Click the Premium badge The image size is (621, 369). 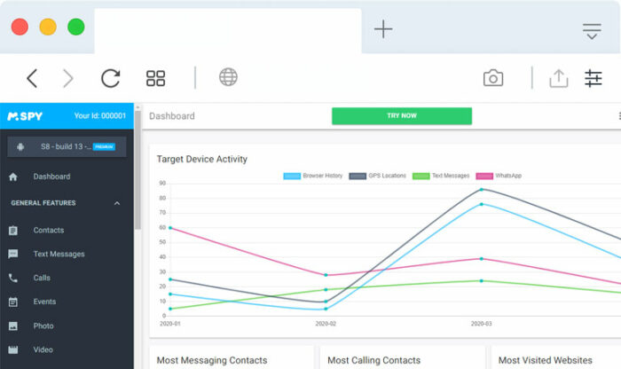point(104,147)
